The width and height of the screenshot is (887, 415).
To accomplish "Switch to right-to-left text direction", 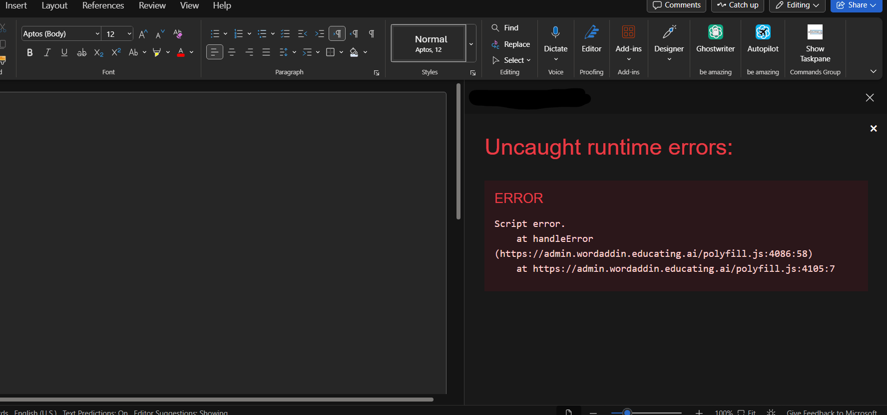I will click(x=355, y=34).
